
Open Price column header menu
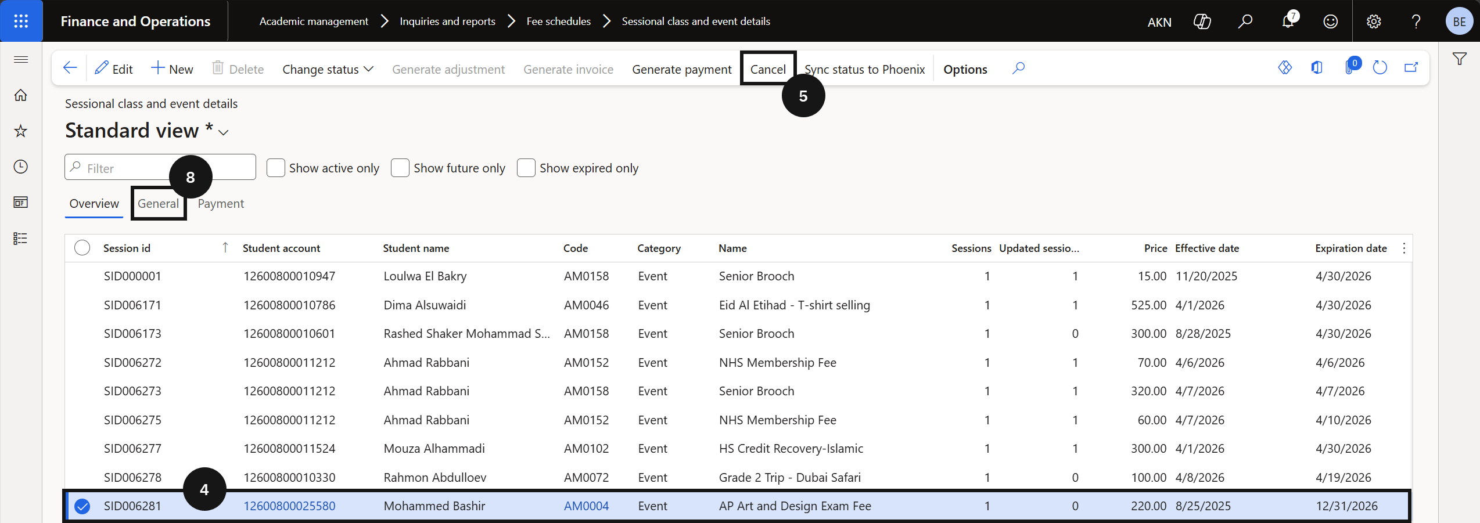pyautogui.click(x=1155, y=248)
